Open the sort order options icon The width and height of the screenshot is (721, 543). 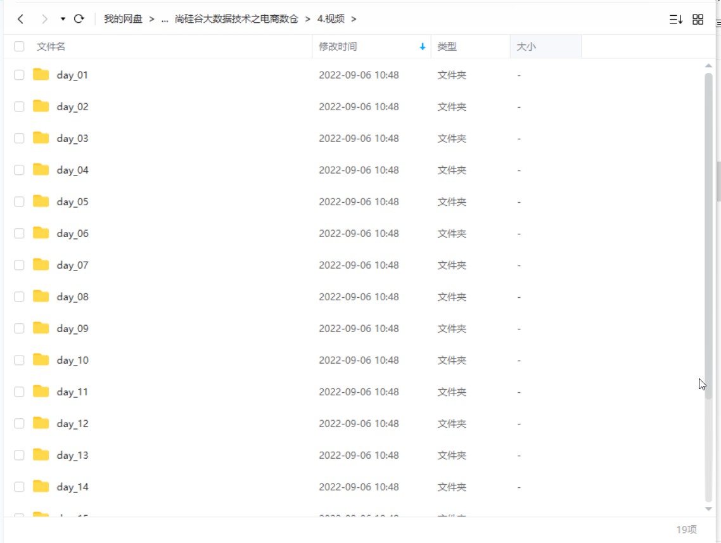(x=675, y=19)
